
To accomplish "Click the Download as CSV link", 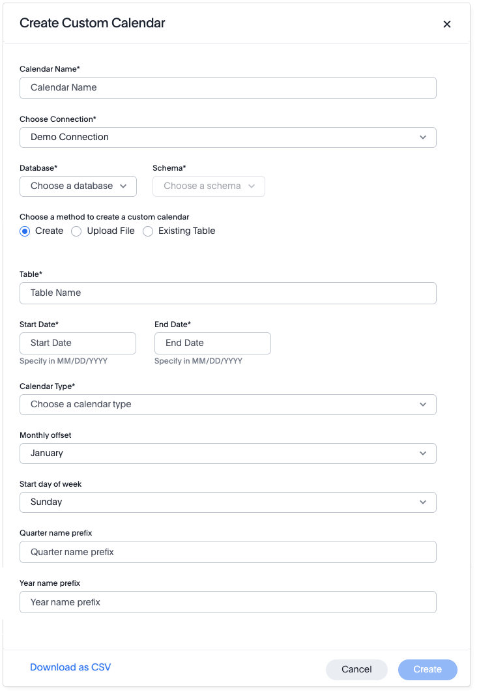I will [70, 667].
